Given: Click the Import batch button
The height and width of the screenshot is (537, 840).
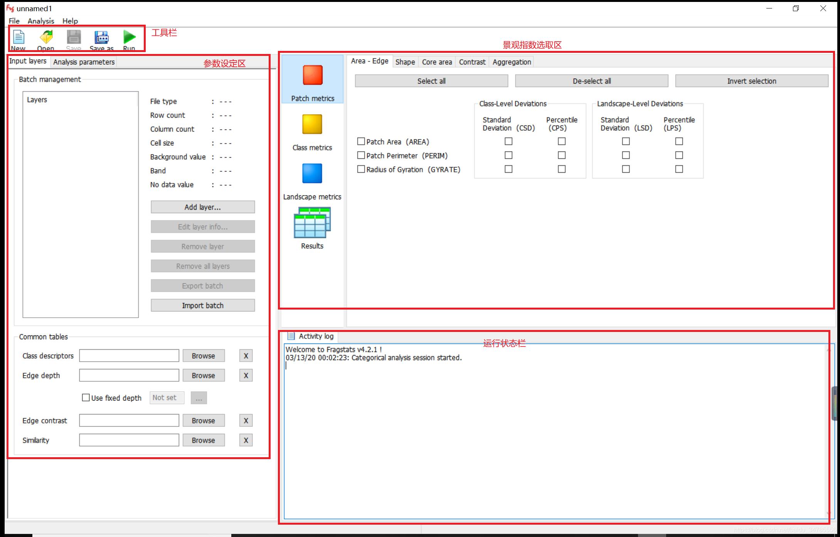Looking at the screenshot, I should tap(202, 305).
